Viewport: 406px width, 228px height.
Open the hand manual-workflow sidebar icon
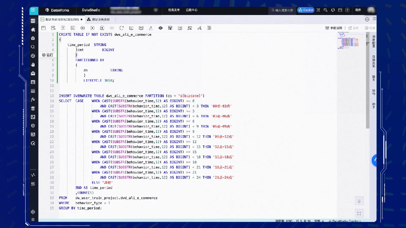tap(33, 65)
